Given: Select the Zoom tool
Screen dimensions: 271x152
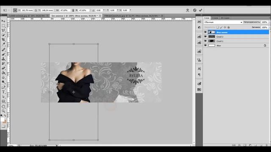Looking at the screenshot, I should click(3, 111).
